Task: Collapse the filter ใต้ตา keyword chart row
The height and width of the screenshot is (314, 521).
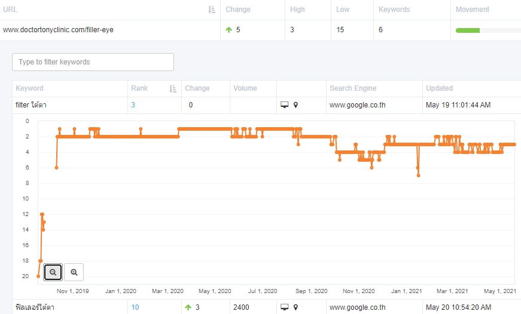Action: (266, 105)
